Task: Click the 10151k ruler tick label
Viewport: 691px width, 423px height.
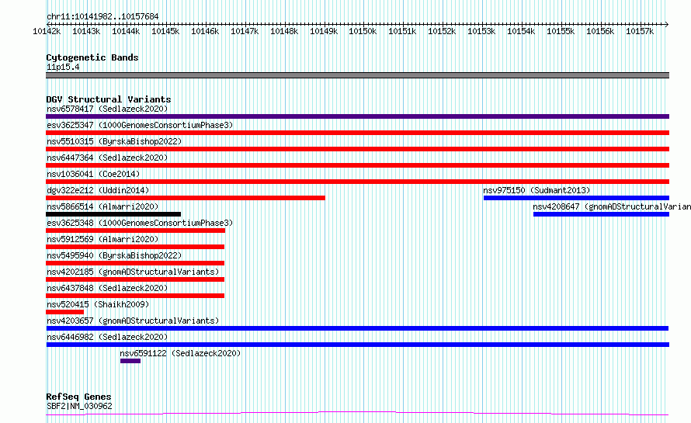Action: click(x=402, y=31)
